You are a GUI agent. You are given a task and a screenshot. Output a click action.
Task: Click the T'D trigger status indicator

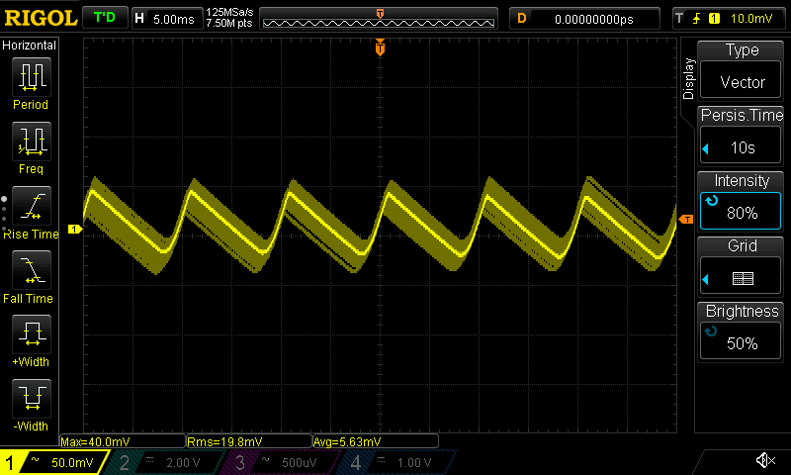105,18
